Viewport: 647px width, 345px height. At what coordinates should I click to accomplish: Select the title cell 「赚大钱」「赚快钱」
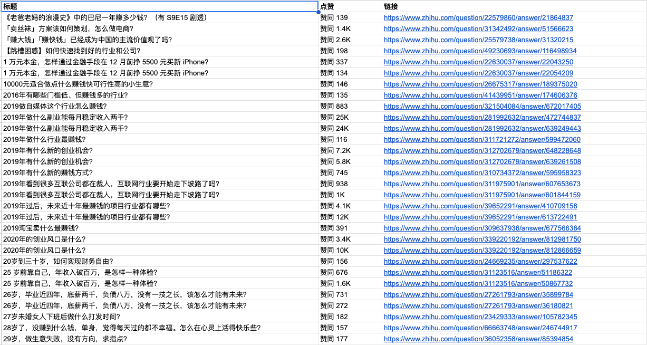tap(160, 40)
